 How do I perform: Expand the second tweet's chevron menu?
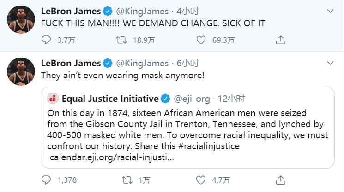(330, 63)
